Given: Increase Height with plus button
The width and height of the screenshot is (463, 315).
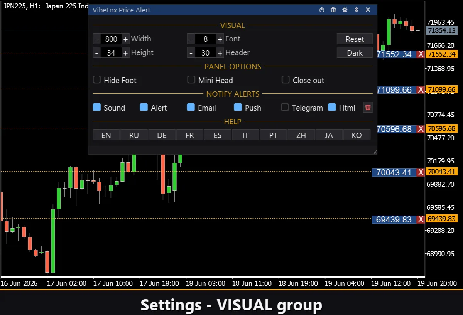Looking at the screenshot, I should coord(125,53).
